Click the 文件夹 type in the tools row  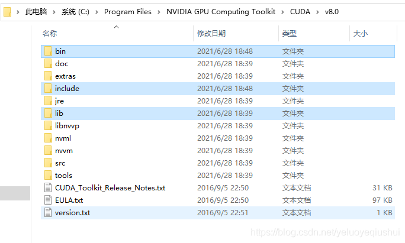[293, 176]
